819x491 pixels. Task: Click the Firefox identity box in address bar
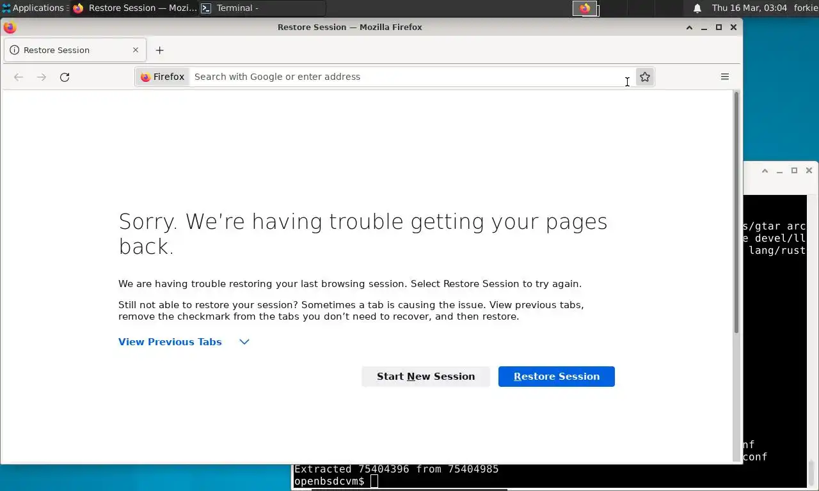tap(163, 77)
